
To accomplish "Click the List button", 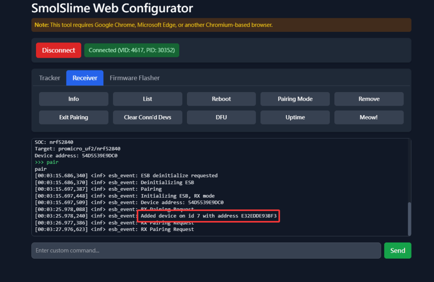I will (x=147, y=99).
